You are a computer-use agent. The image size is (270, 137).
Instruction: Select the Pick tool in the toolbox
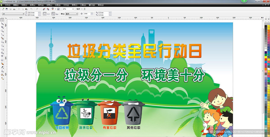(x=2, y=20)
